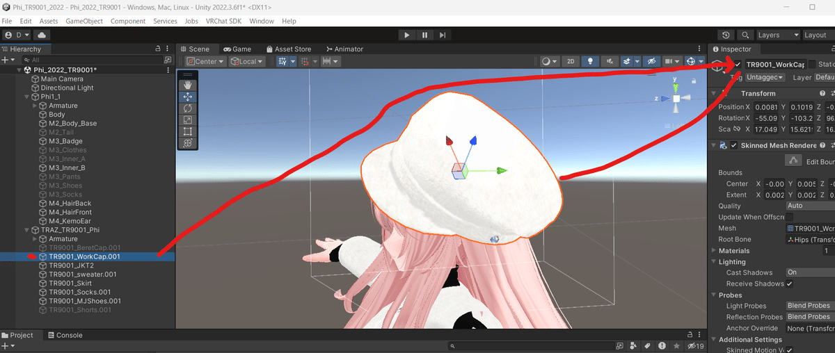The width and height of the screenshot is (835, 353).
Task: Open the Quality Auto dropdown
Action: 810,206
